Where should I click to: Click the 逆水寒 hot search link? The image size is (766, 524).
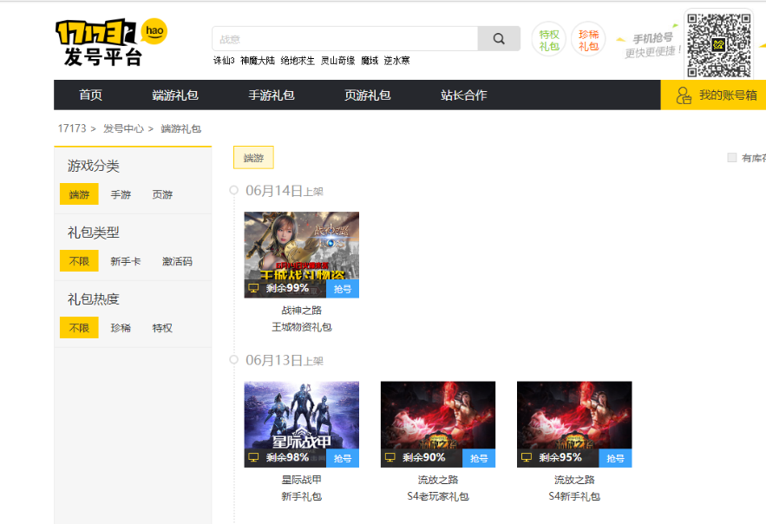396,61
